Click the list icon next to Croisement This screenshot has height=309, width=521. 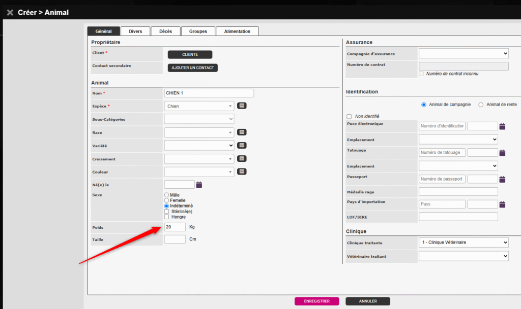(x=242, y=159)
